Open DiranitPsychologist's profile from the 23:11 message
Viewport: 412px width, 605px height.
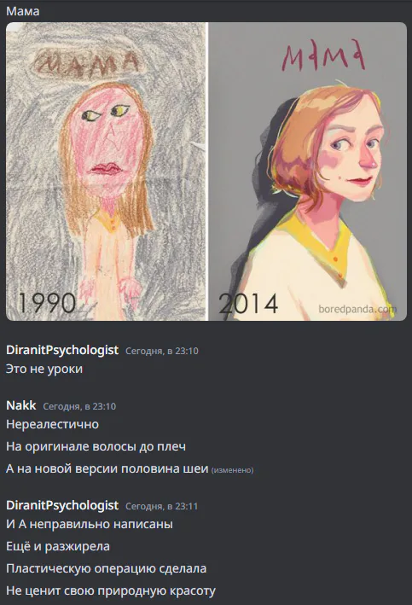(x=62, y=505)
